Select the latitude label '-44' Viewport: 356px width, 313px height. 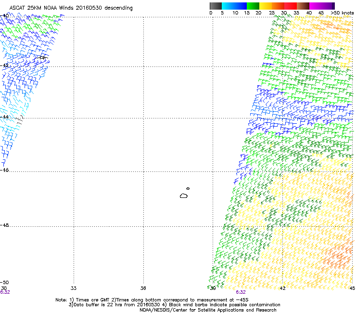click(4, 117)
